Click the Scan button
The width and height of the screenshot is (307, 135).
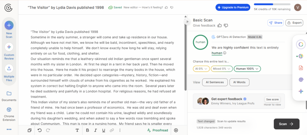point(286,124)
